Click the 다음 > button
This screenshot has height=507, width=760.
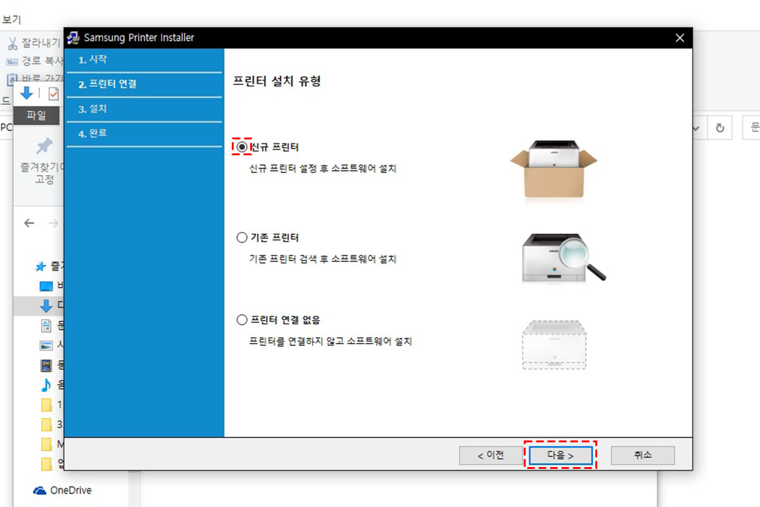tap(560, 455)
